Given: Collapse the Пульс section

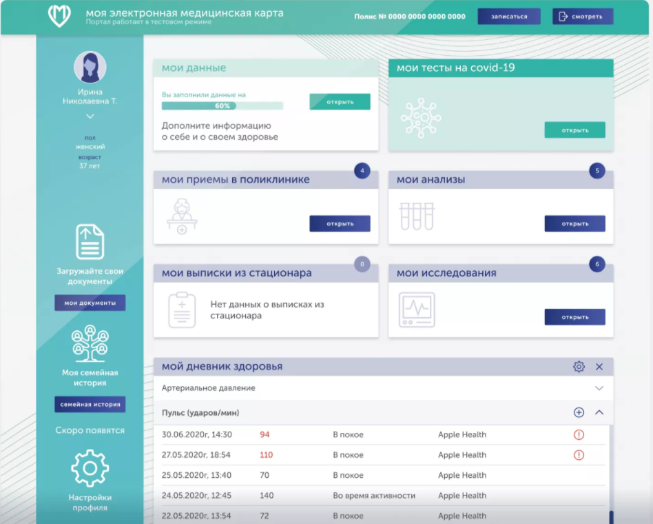Looking at the screenshot, I should coord(599,412).
